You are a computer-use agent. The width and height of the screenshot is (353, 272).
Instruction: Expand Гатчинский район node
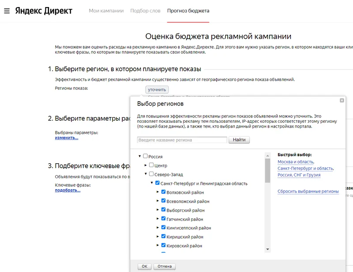(158, 219)
